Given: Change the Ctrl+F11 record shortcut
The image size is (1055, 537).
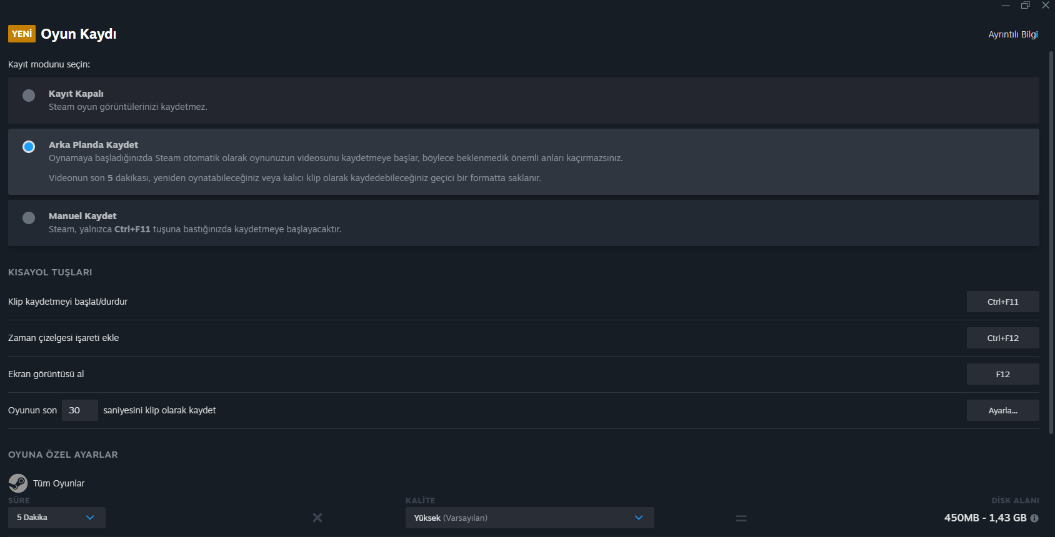Looking at the screenshot, I should click(x=1003, y=302).
